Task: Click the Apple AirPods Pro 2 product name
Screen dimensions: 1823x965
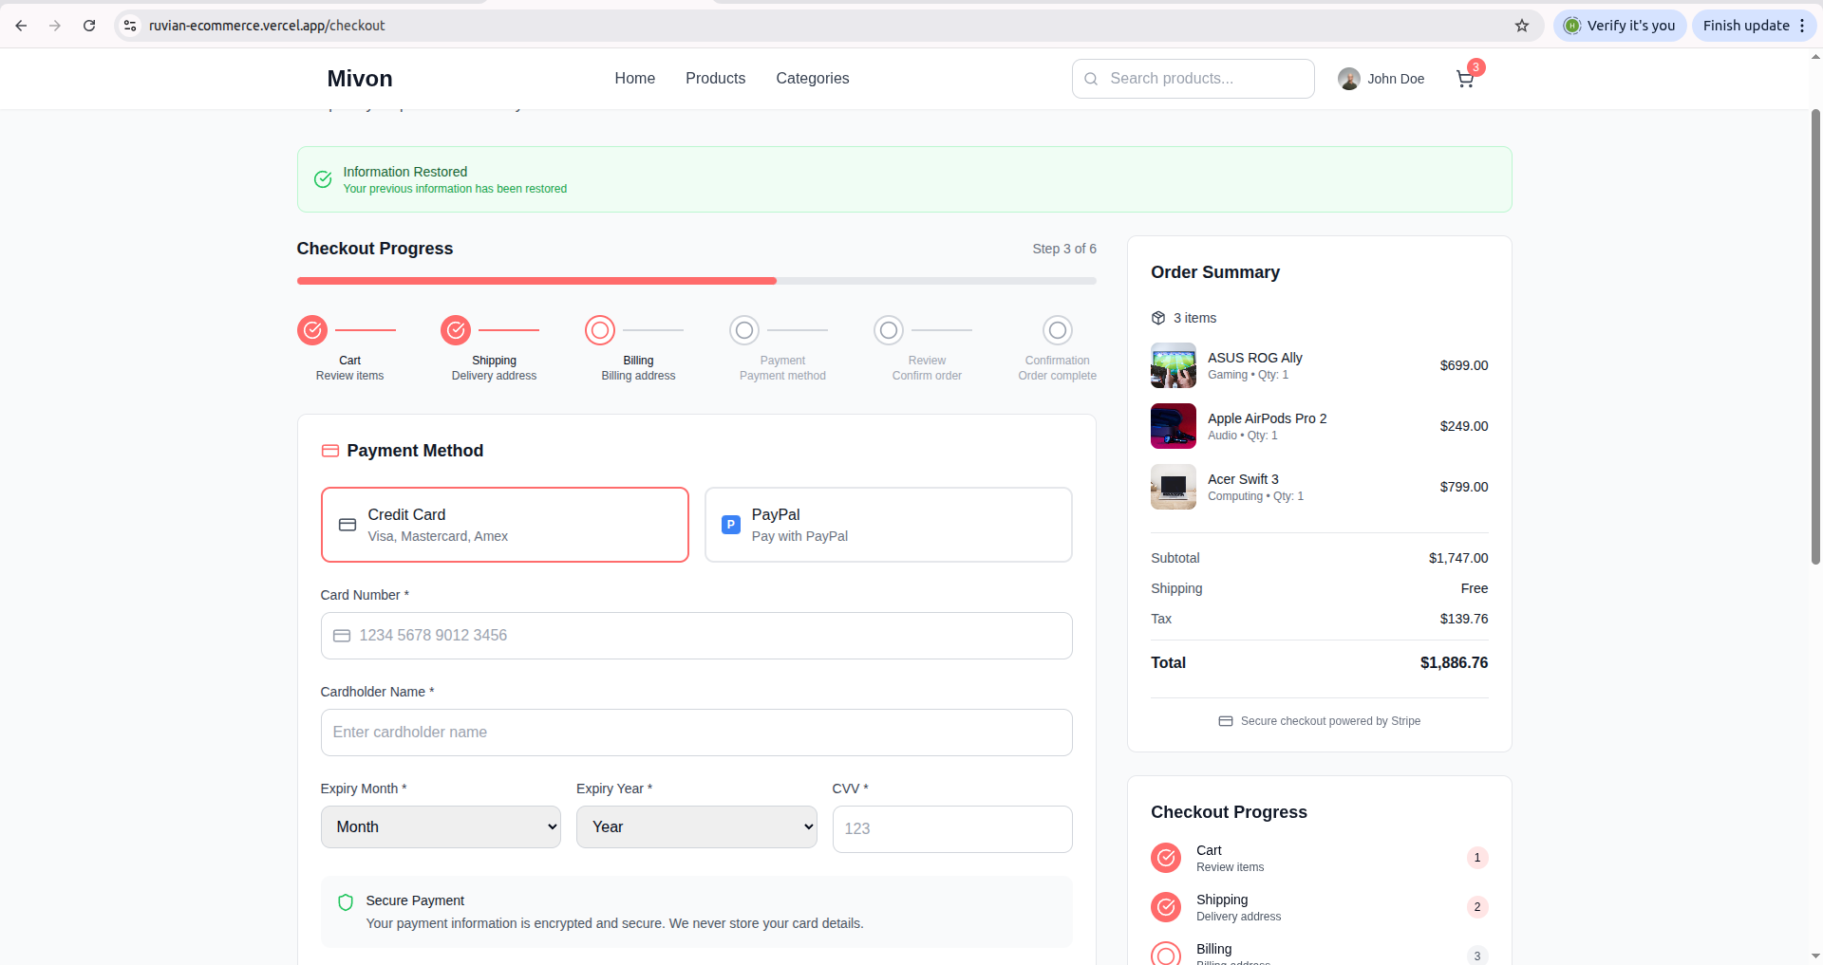Action: (1268, 418)
